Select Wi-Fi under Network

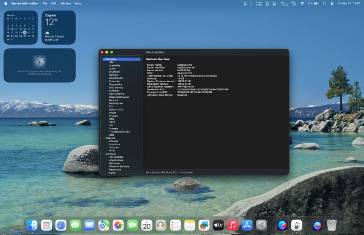(x=112, y=151)
